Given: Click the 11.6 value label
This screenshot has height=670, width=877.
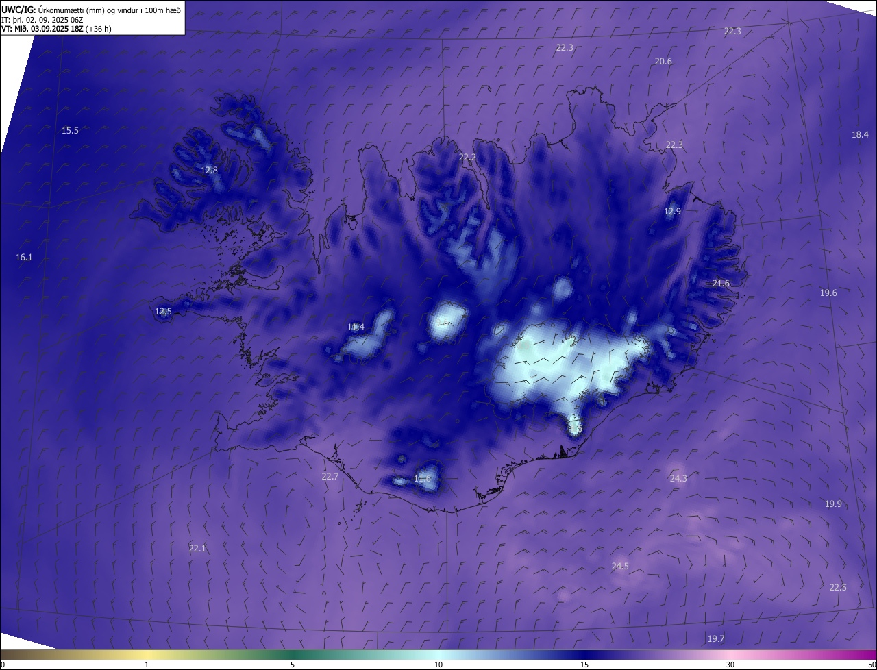Looking at the screenshot, I should [422, 479].
